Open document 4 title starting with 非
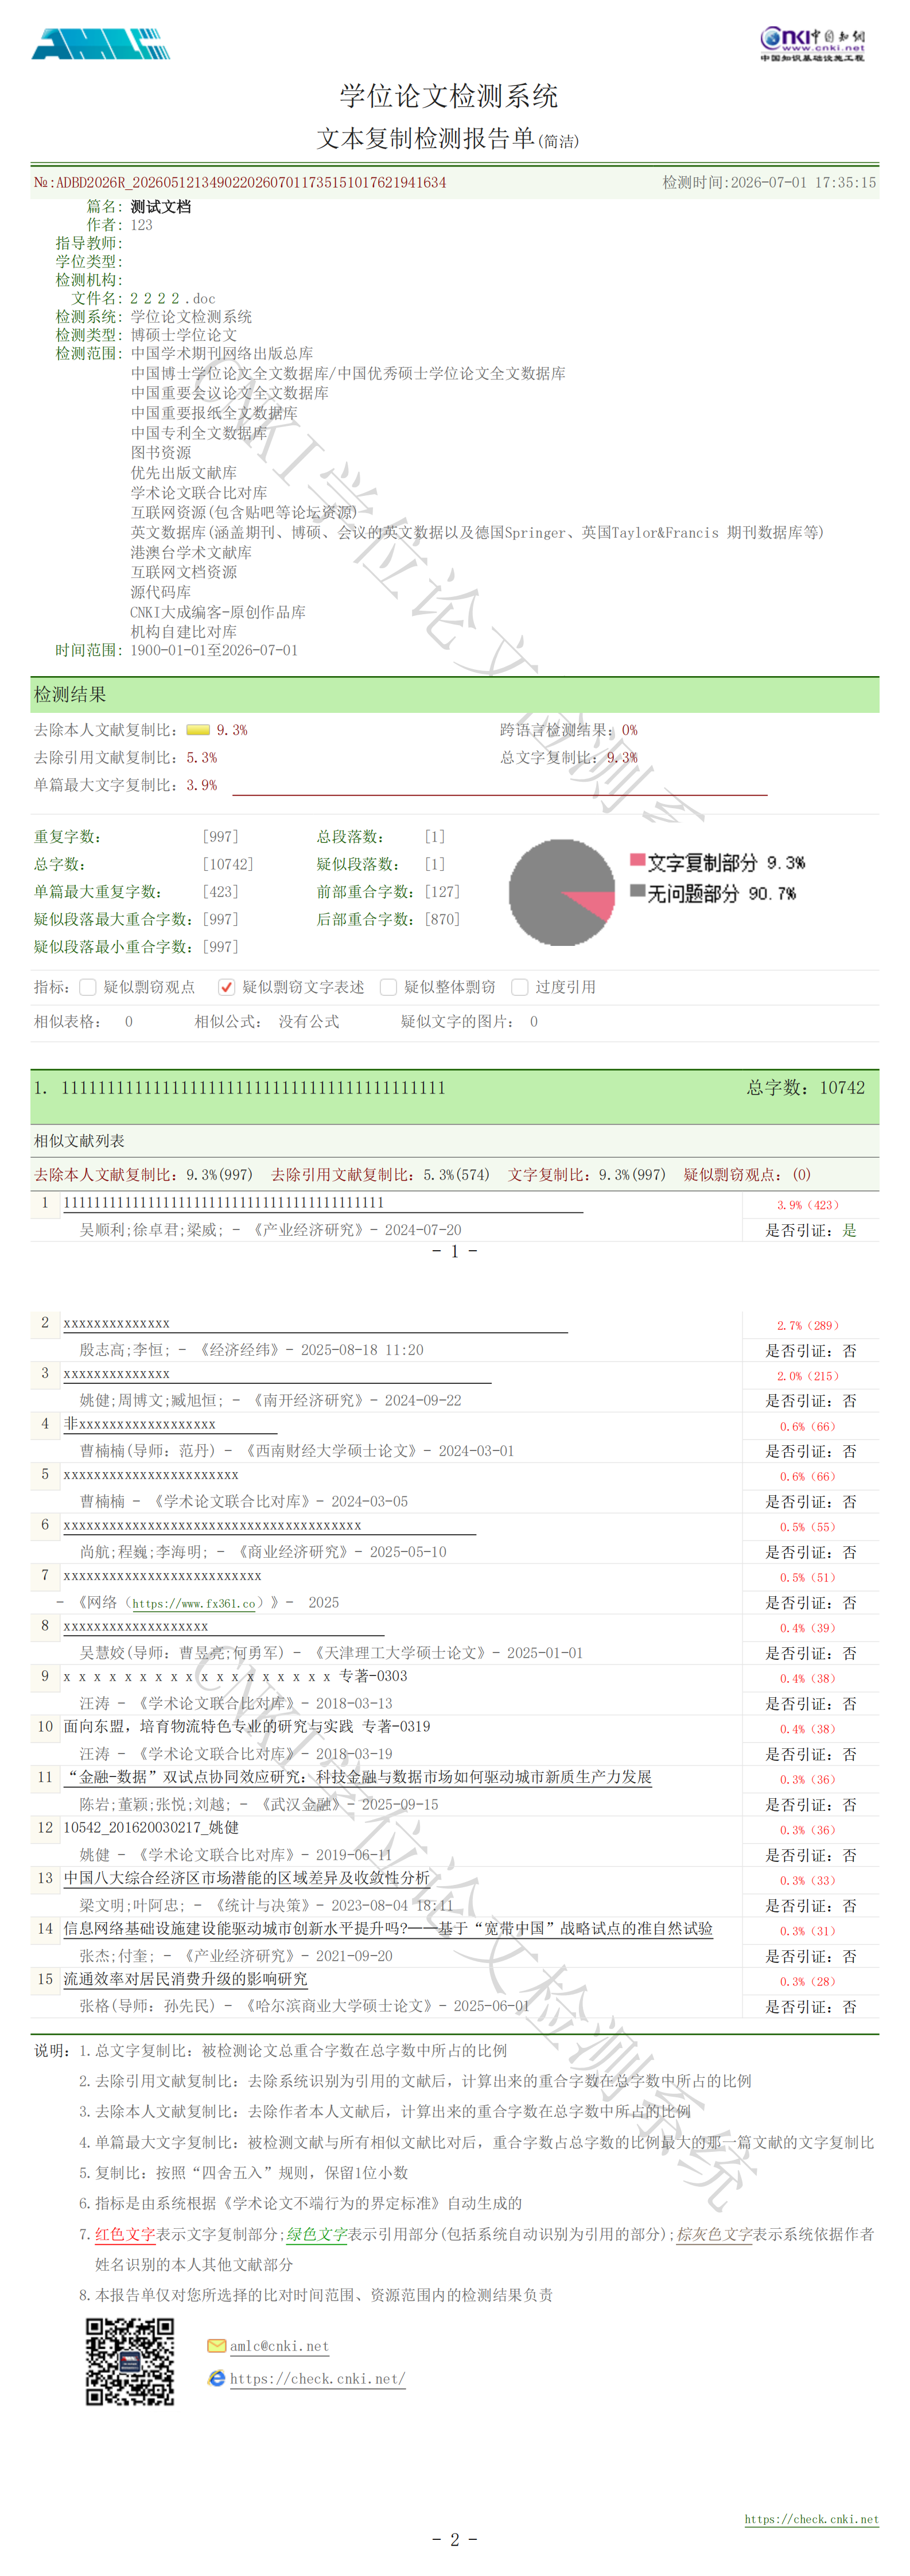910x2576 pixels. tap(140, 1424)
